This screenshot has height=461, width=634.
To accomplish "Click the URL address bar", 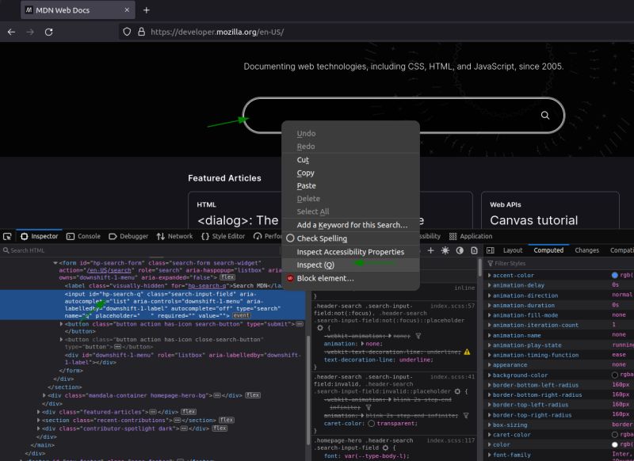I will click(x=376, y=32).
